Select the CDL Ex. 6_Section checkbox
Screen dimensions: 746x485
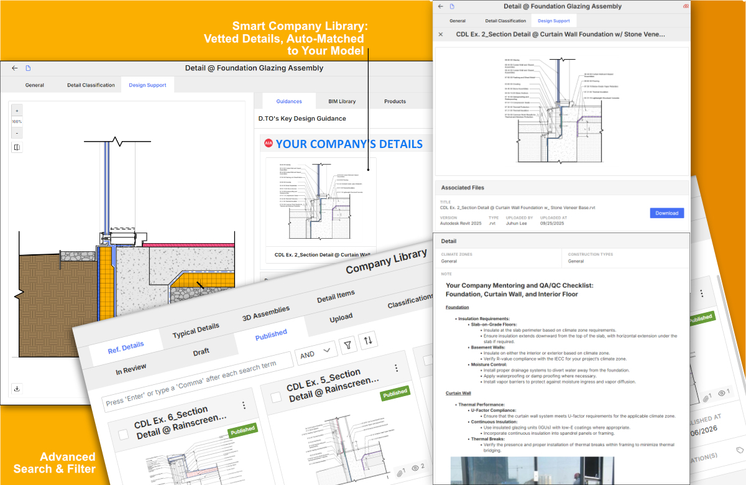123,434
